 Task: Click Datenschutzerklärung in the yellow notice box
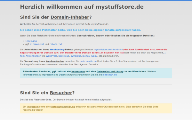[63, 107]
